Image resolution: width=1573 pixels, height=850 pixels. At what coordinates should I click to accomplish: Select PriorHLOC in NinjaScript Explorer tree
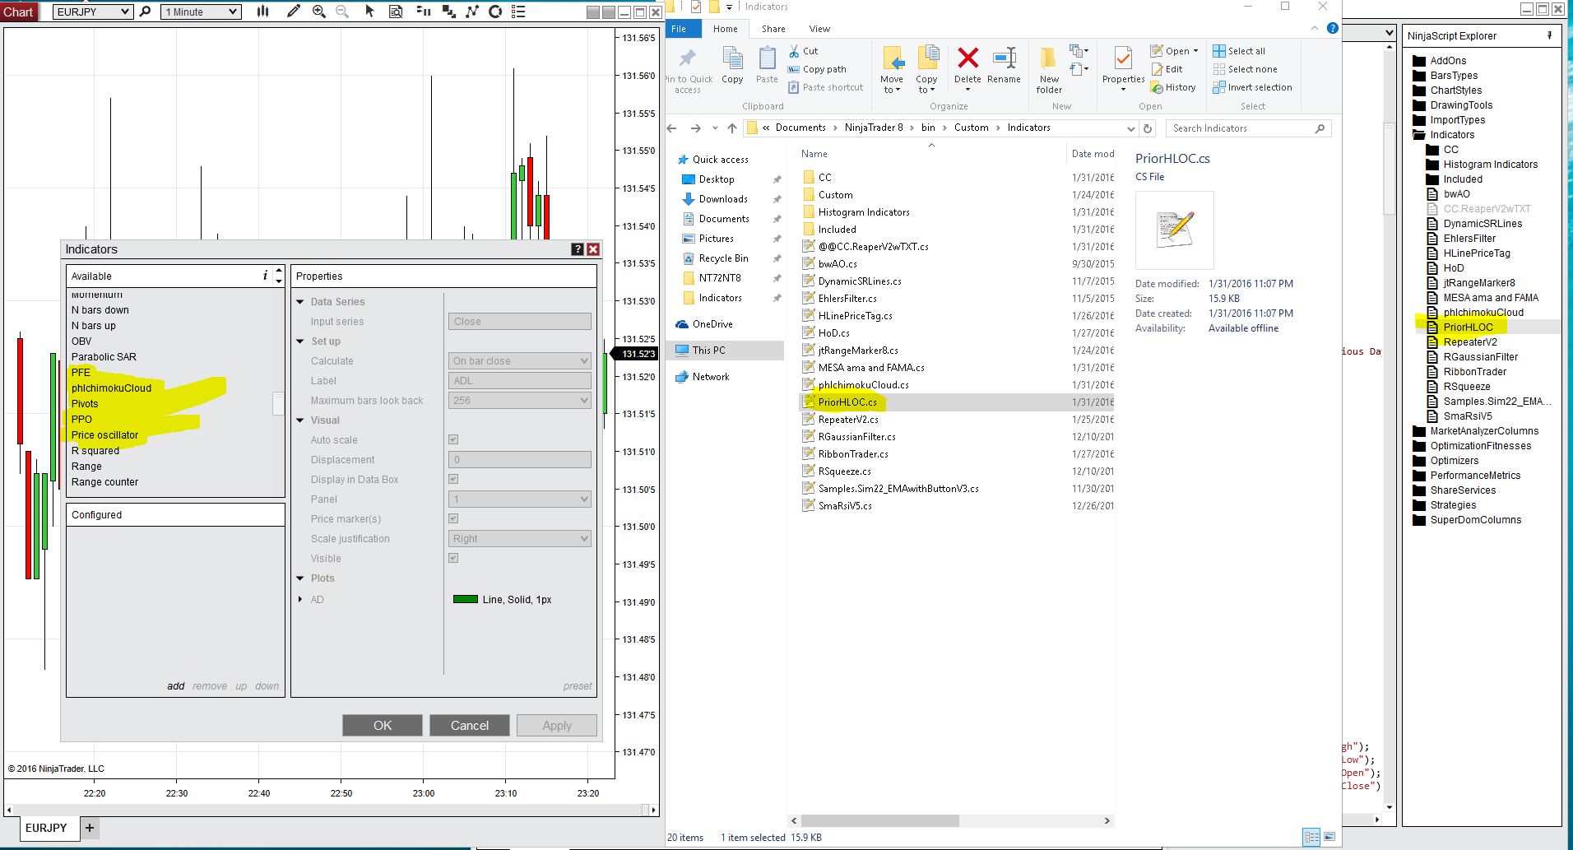click(1468, 327)
